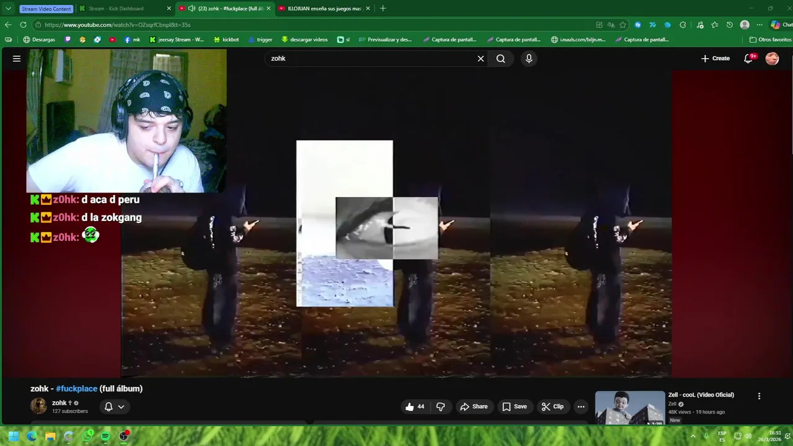Open the Descargas bookmark
Viewport: 793px width, 446px height.
39,40
